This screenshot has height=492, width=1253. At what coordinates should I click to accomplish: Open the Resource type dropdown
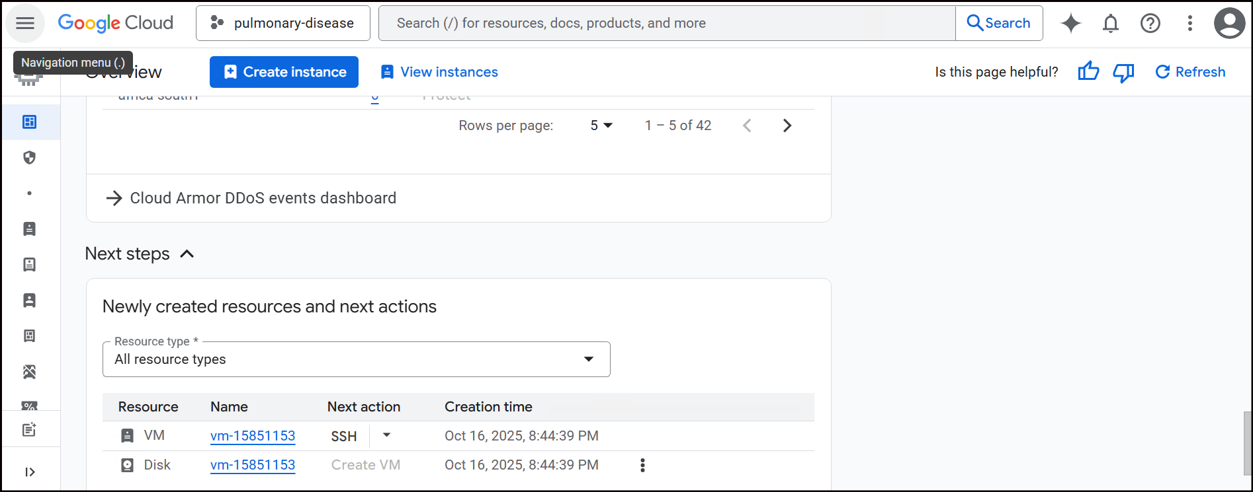[x=356, y=359]
